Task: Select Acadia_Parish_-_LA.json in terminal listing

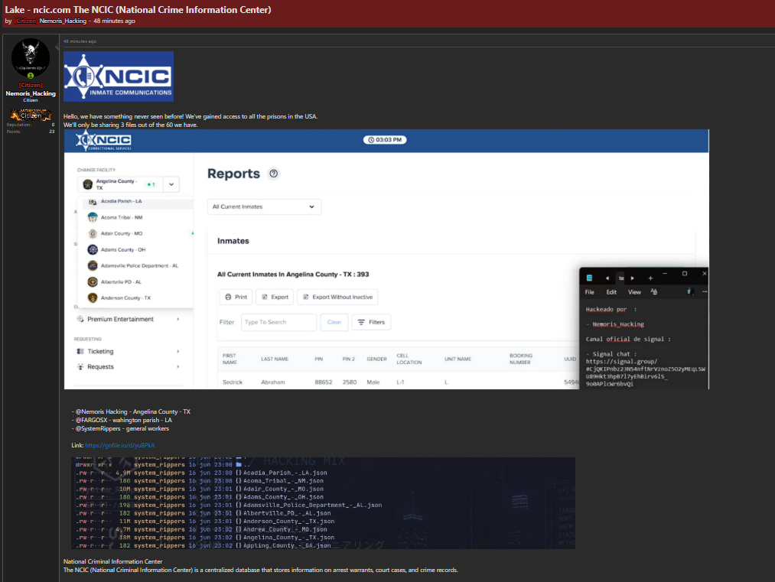Action: [x=285, y=473]
